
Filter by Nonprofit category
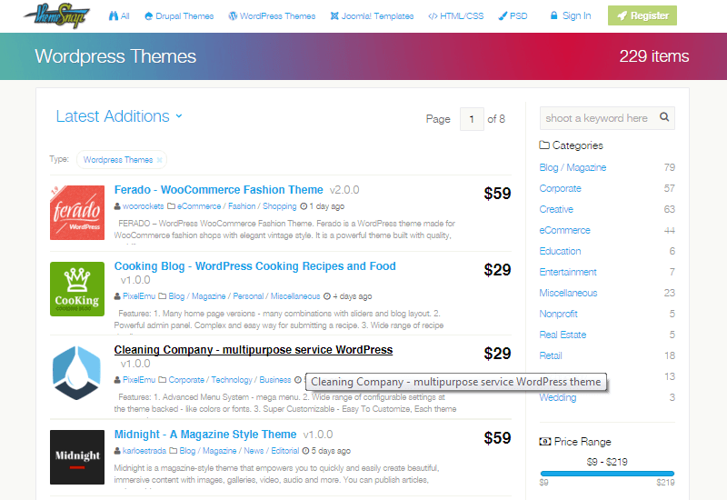(x=558, y=314)
